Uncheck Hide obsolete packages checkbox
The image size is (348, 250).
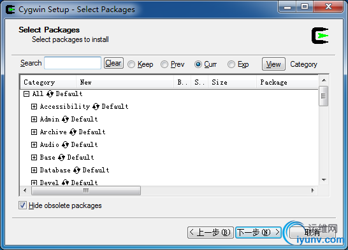(22, 205)
